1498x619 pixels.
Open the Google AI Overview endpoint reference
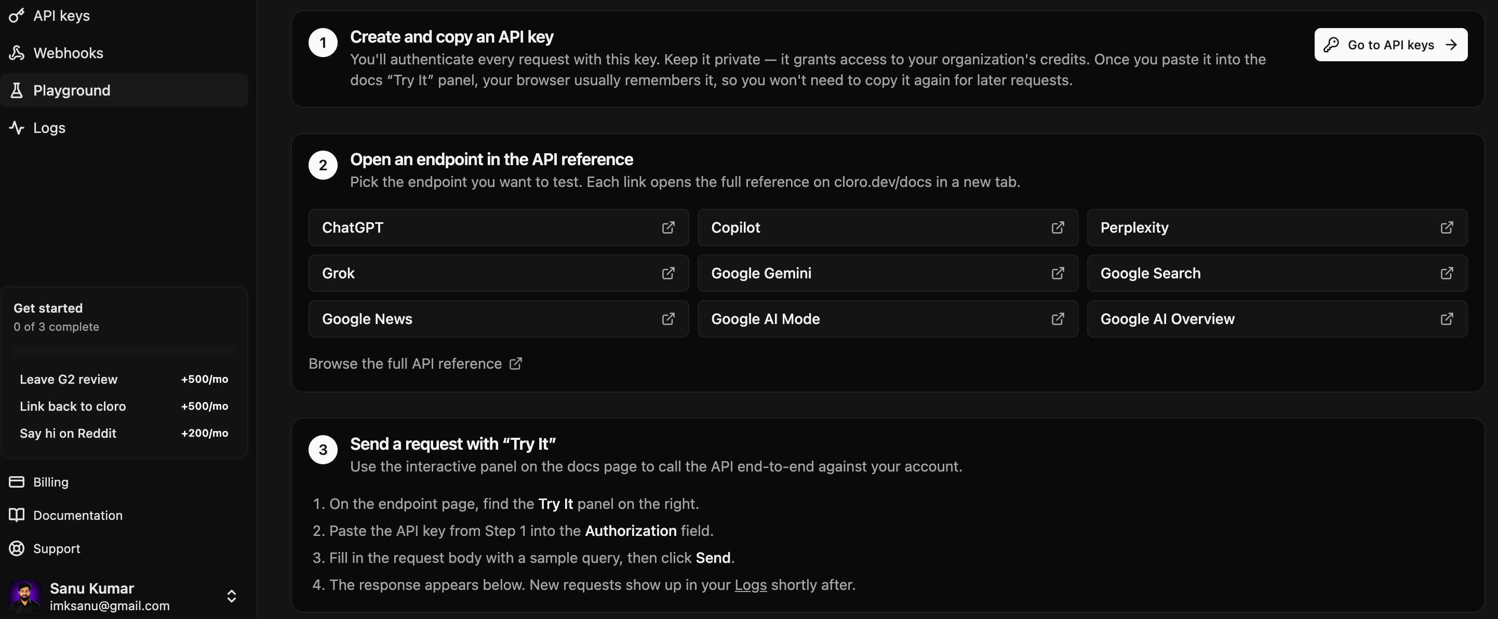point(1277,319)
